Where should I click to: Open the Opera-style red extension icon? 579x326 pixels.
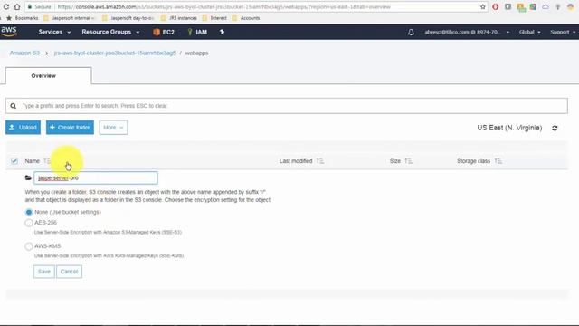[495, 6]
